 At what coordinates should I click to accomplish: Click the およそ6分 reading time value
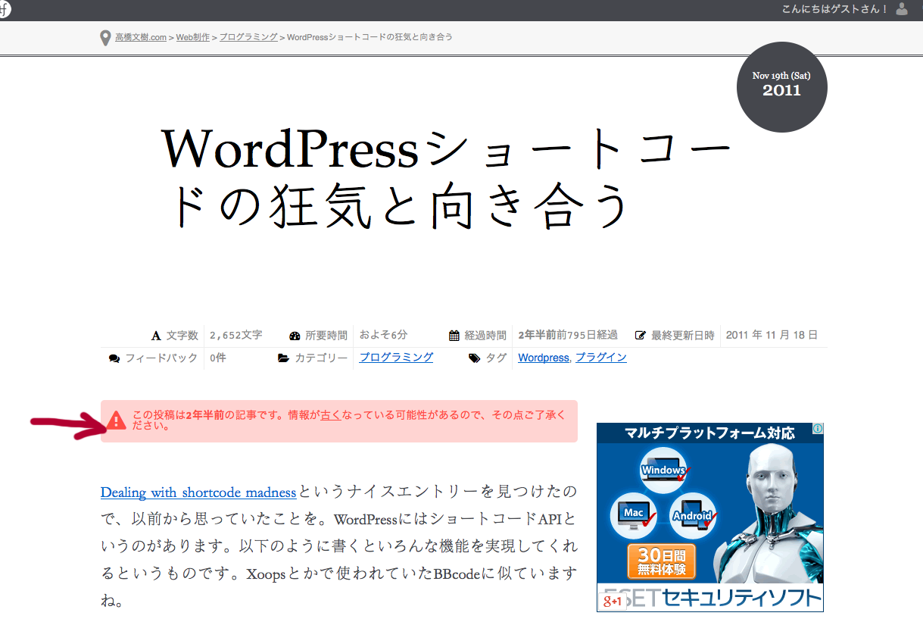[383, 335]
